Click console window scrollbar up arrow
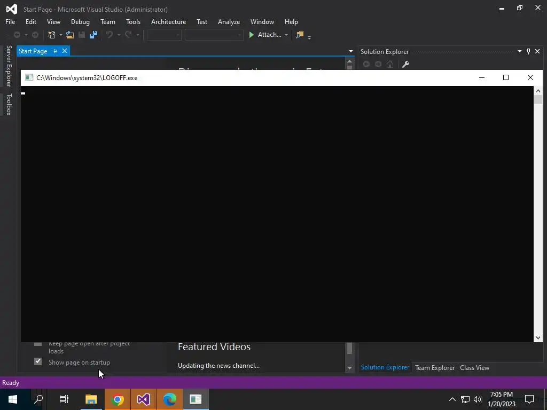The image size is (547, 410). pos(538,91)
